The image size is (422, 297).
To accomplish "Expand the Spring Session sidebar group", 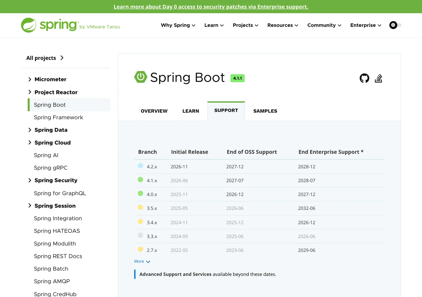I will [30, 206].
